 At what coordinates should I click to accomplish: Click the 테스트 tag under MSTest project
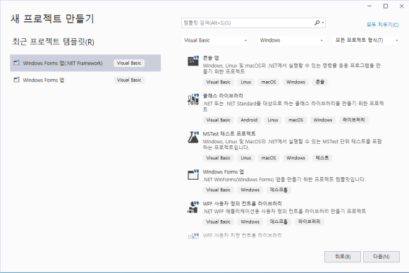pyautogui.click(x=322, y=158)
